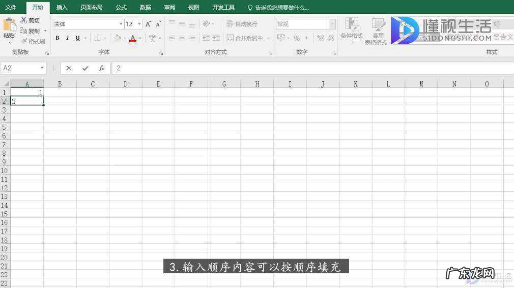The height and width of the screenshot is (288, 514).
Task: Align text right
Action: [192, 38]
